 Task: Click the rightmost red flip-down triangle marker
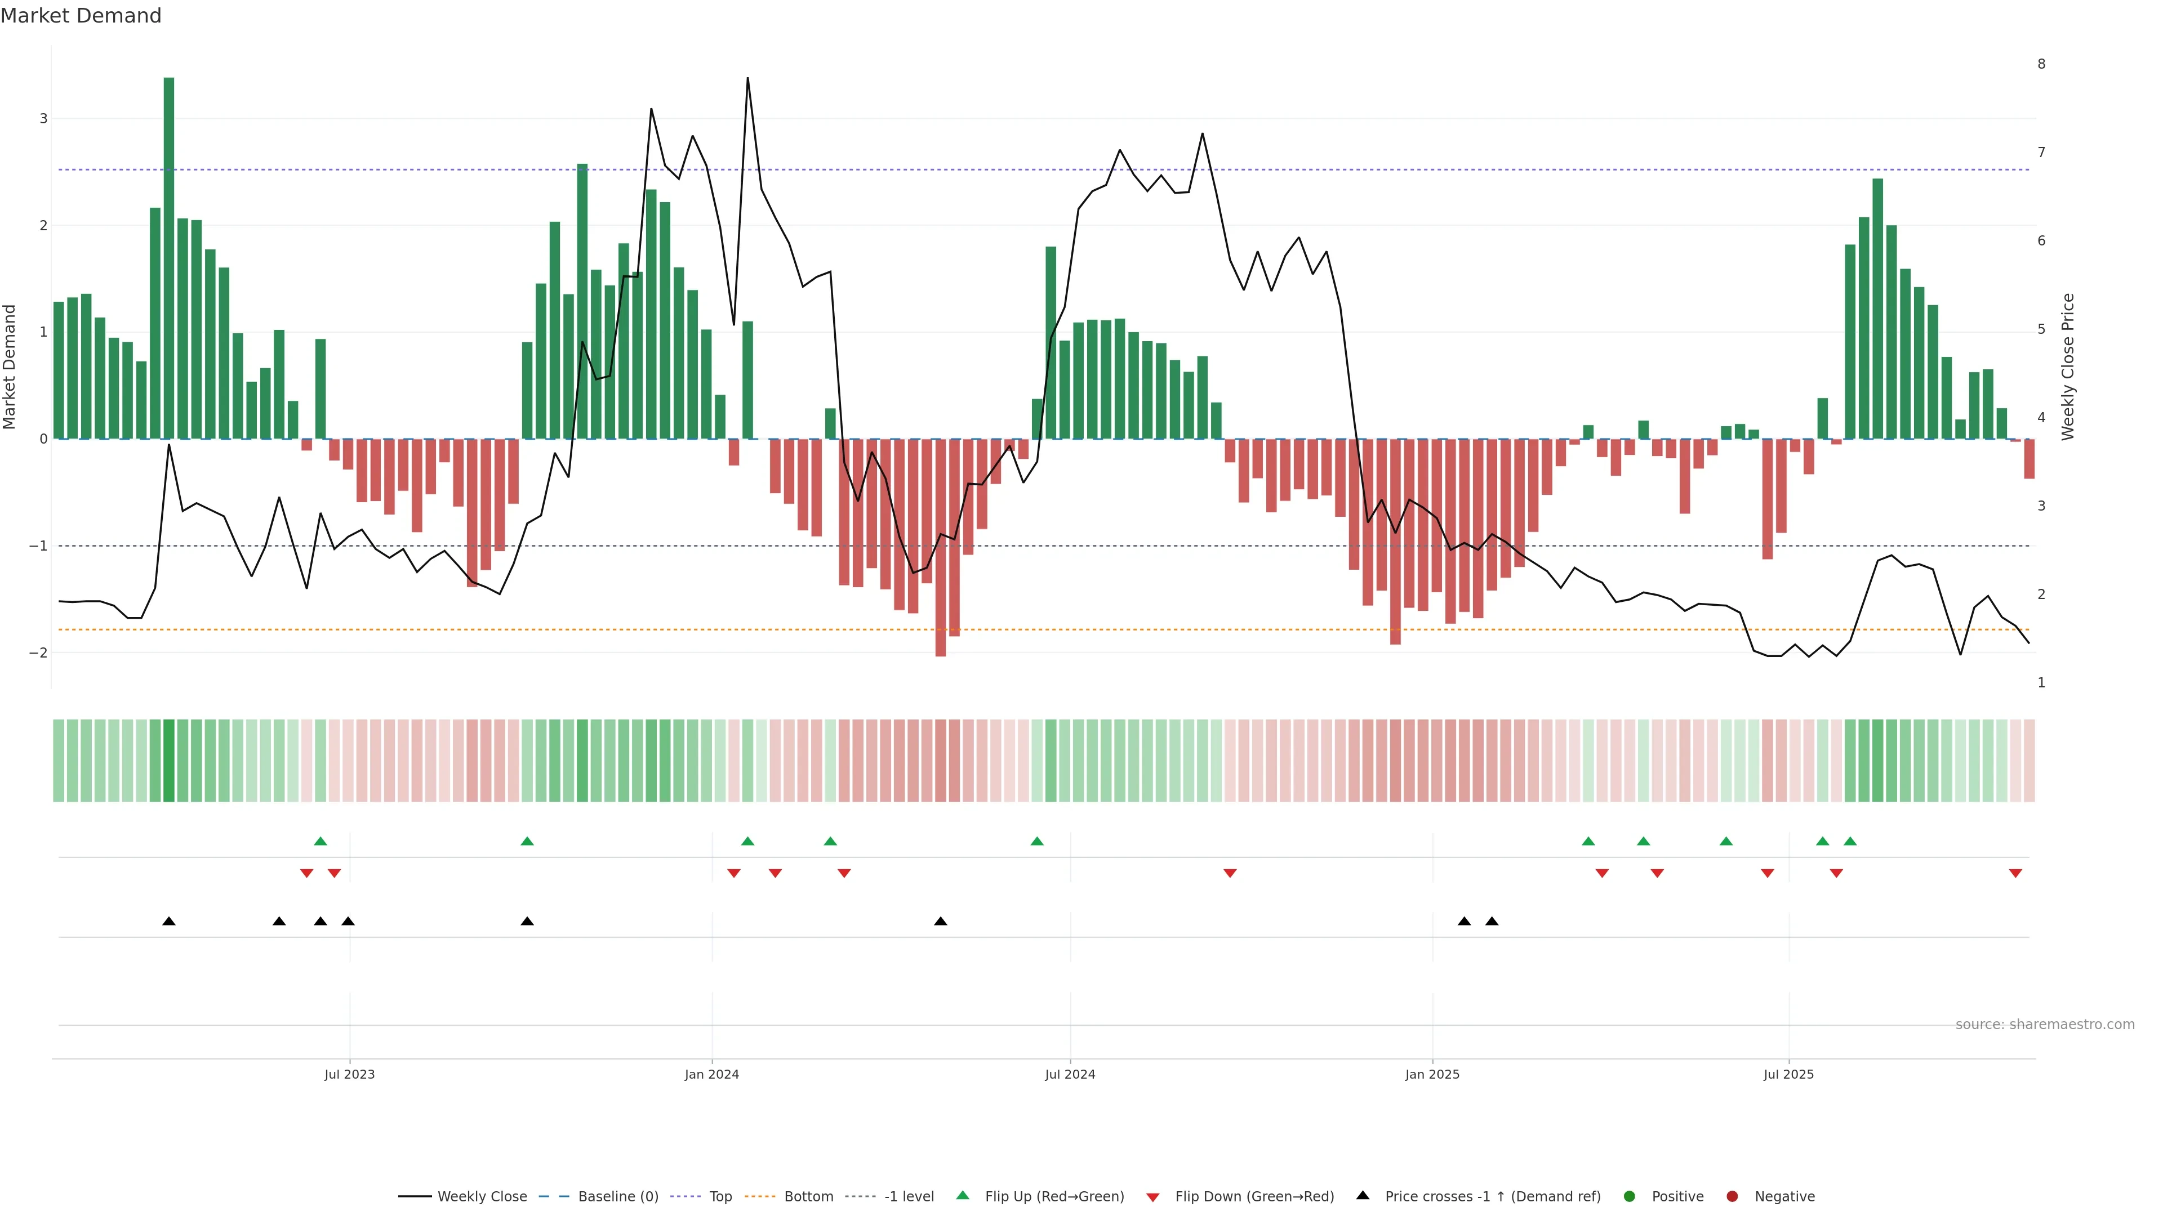coord(2015,874)
